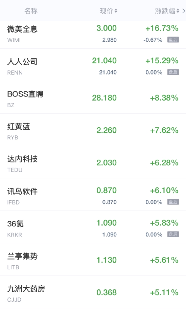This screenshot has width=186, height=309.
Task: Sort the list by 涨跌幅 column
Action: click(x=167, y=11)
